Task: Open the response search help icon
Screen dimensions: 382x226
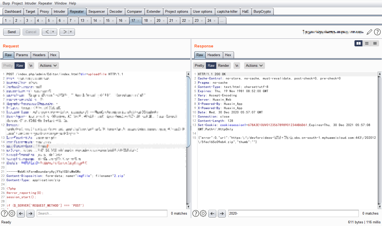Action: pos(196,213)
